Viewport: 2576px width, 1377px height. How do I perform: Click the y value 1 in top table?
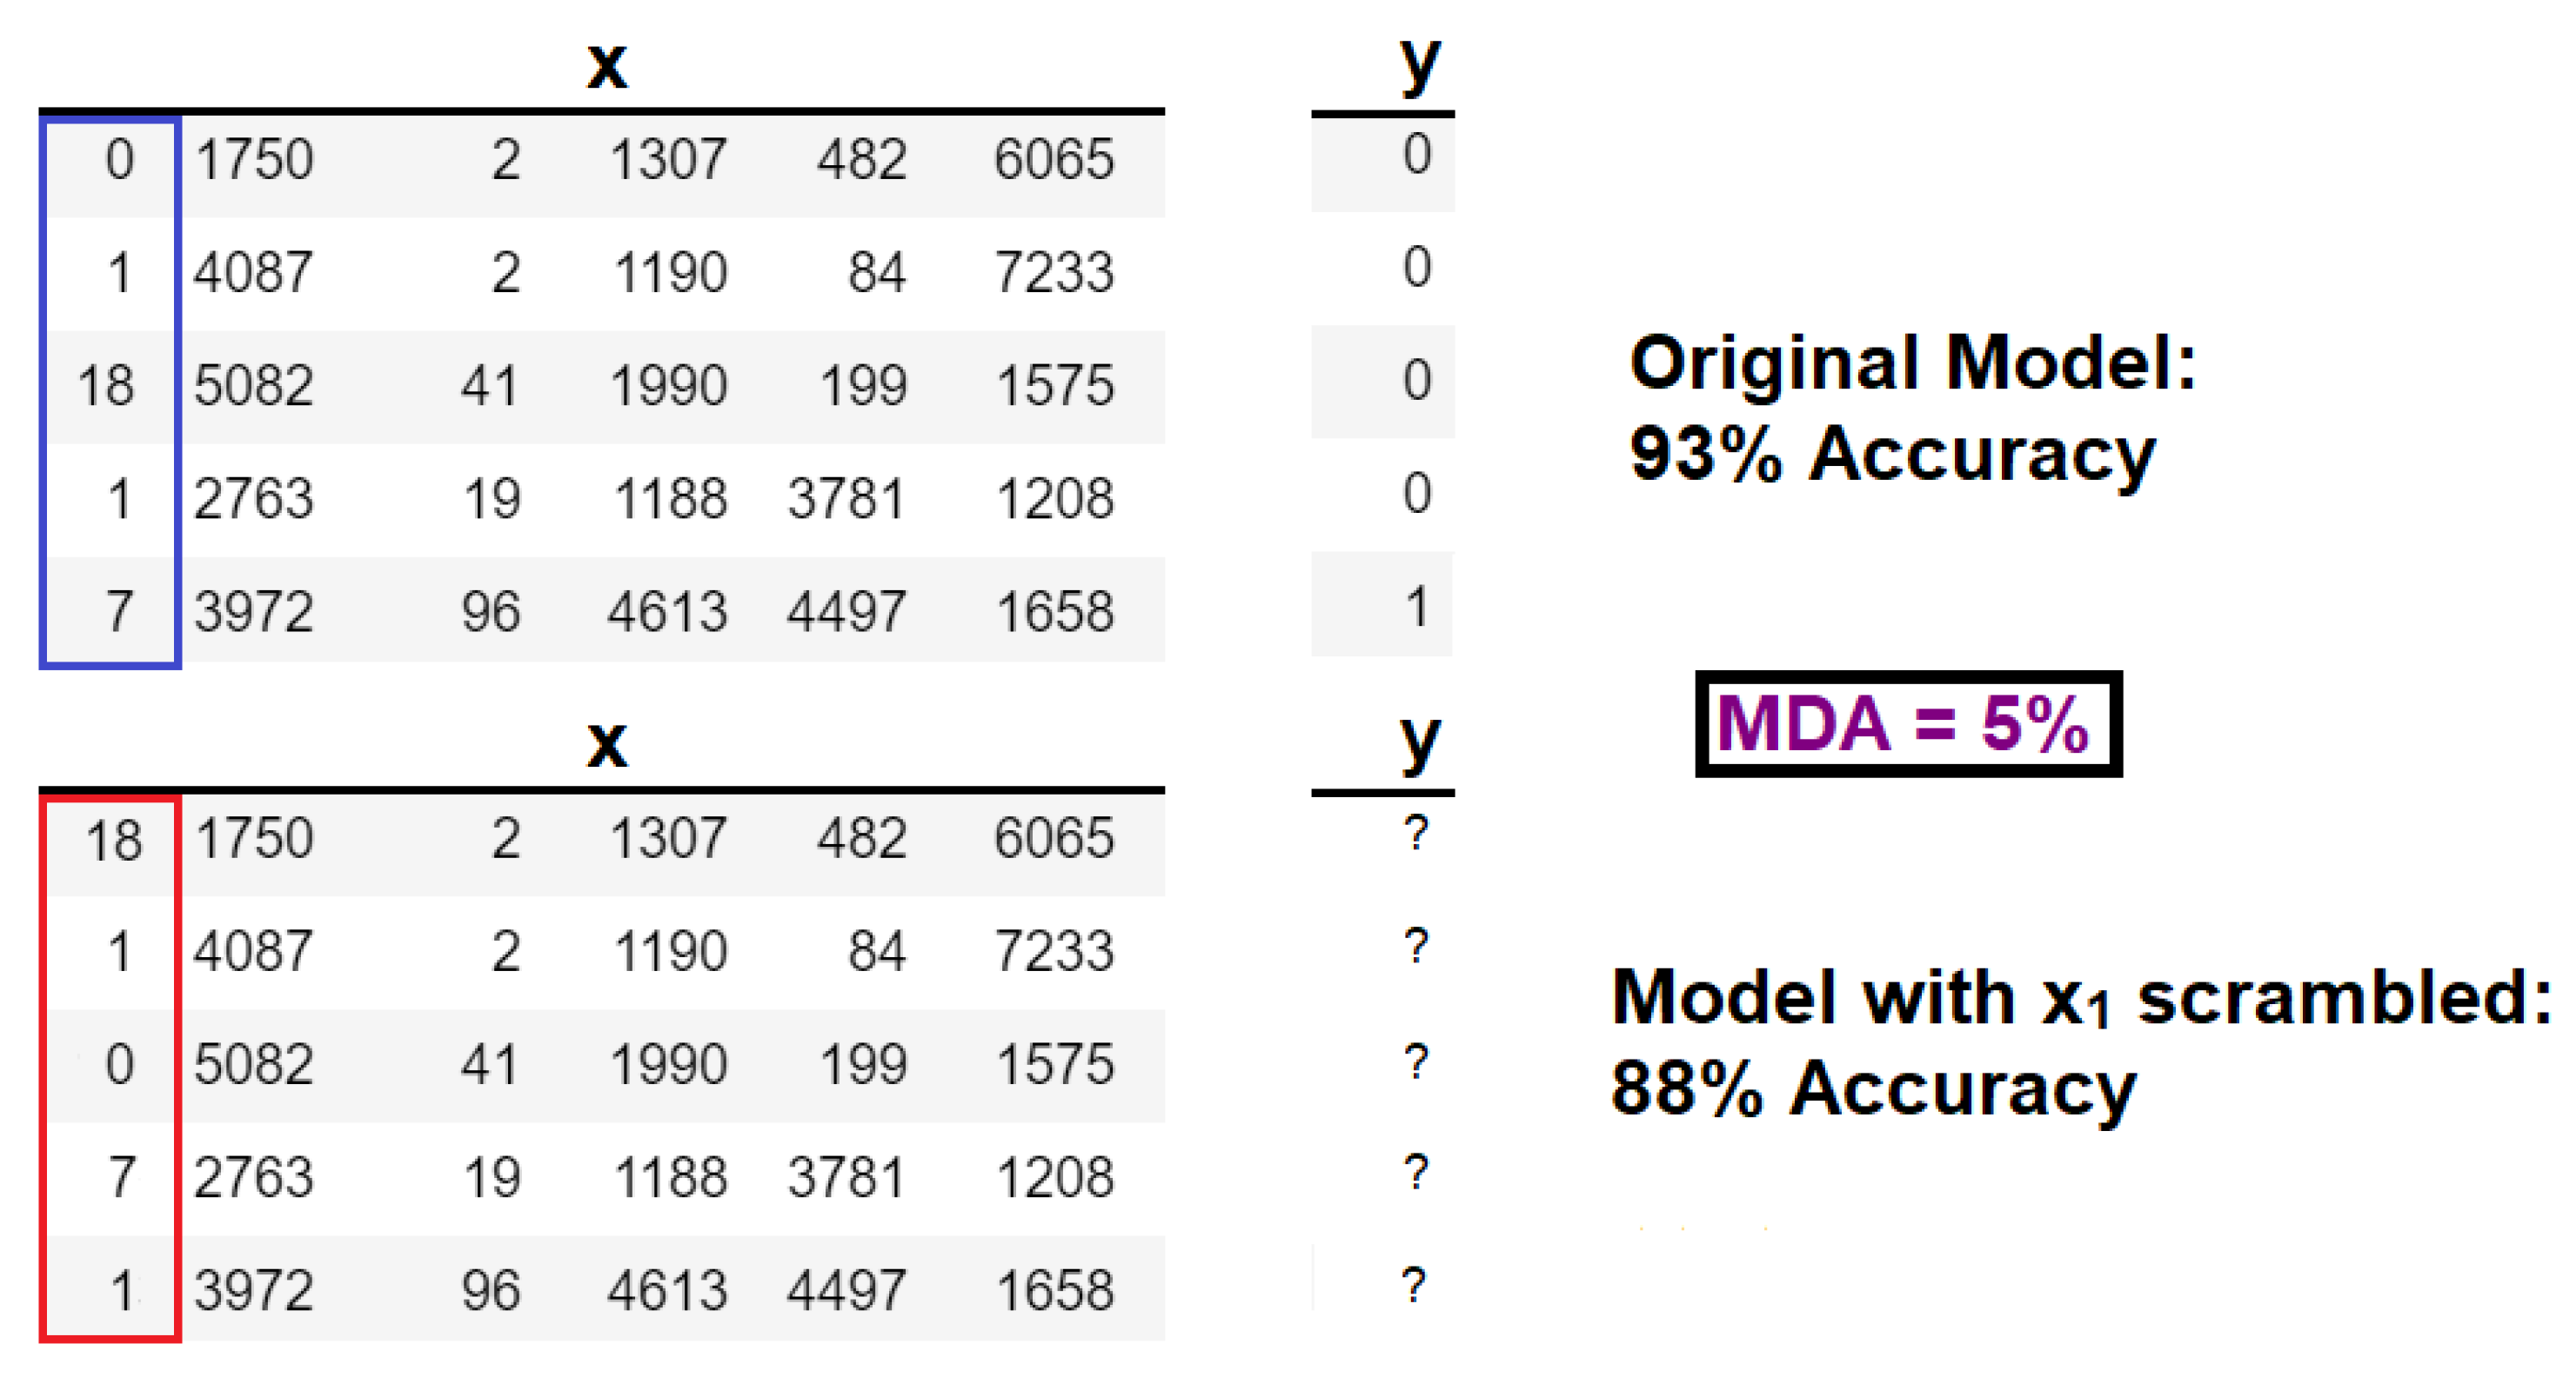pos(1417,607)
